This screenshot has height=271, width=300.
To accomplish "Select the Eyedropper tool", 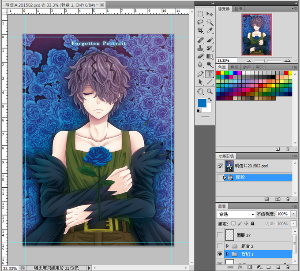I will (210, 30).
